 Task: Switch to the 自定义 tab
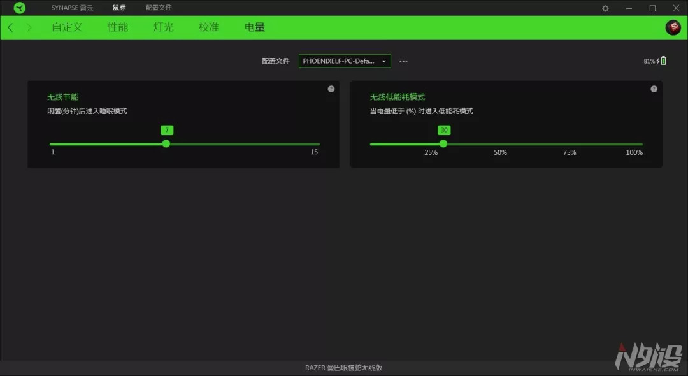67,27
